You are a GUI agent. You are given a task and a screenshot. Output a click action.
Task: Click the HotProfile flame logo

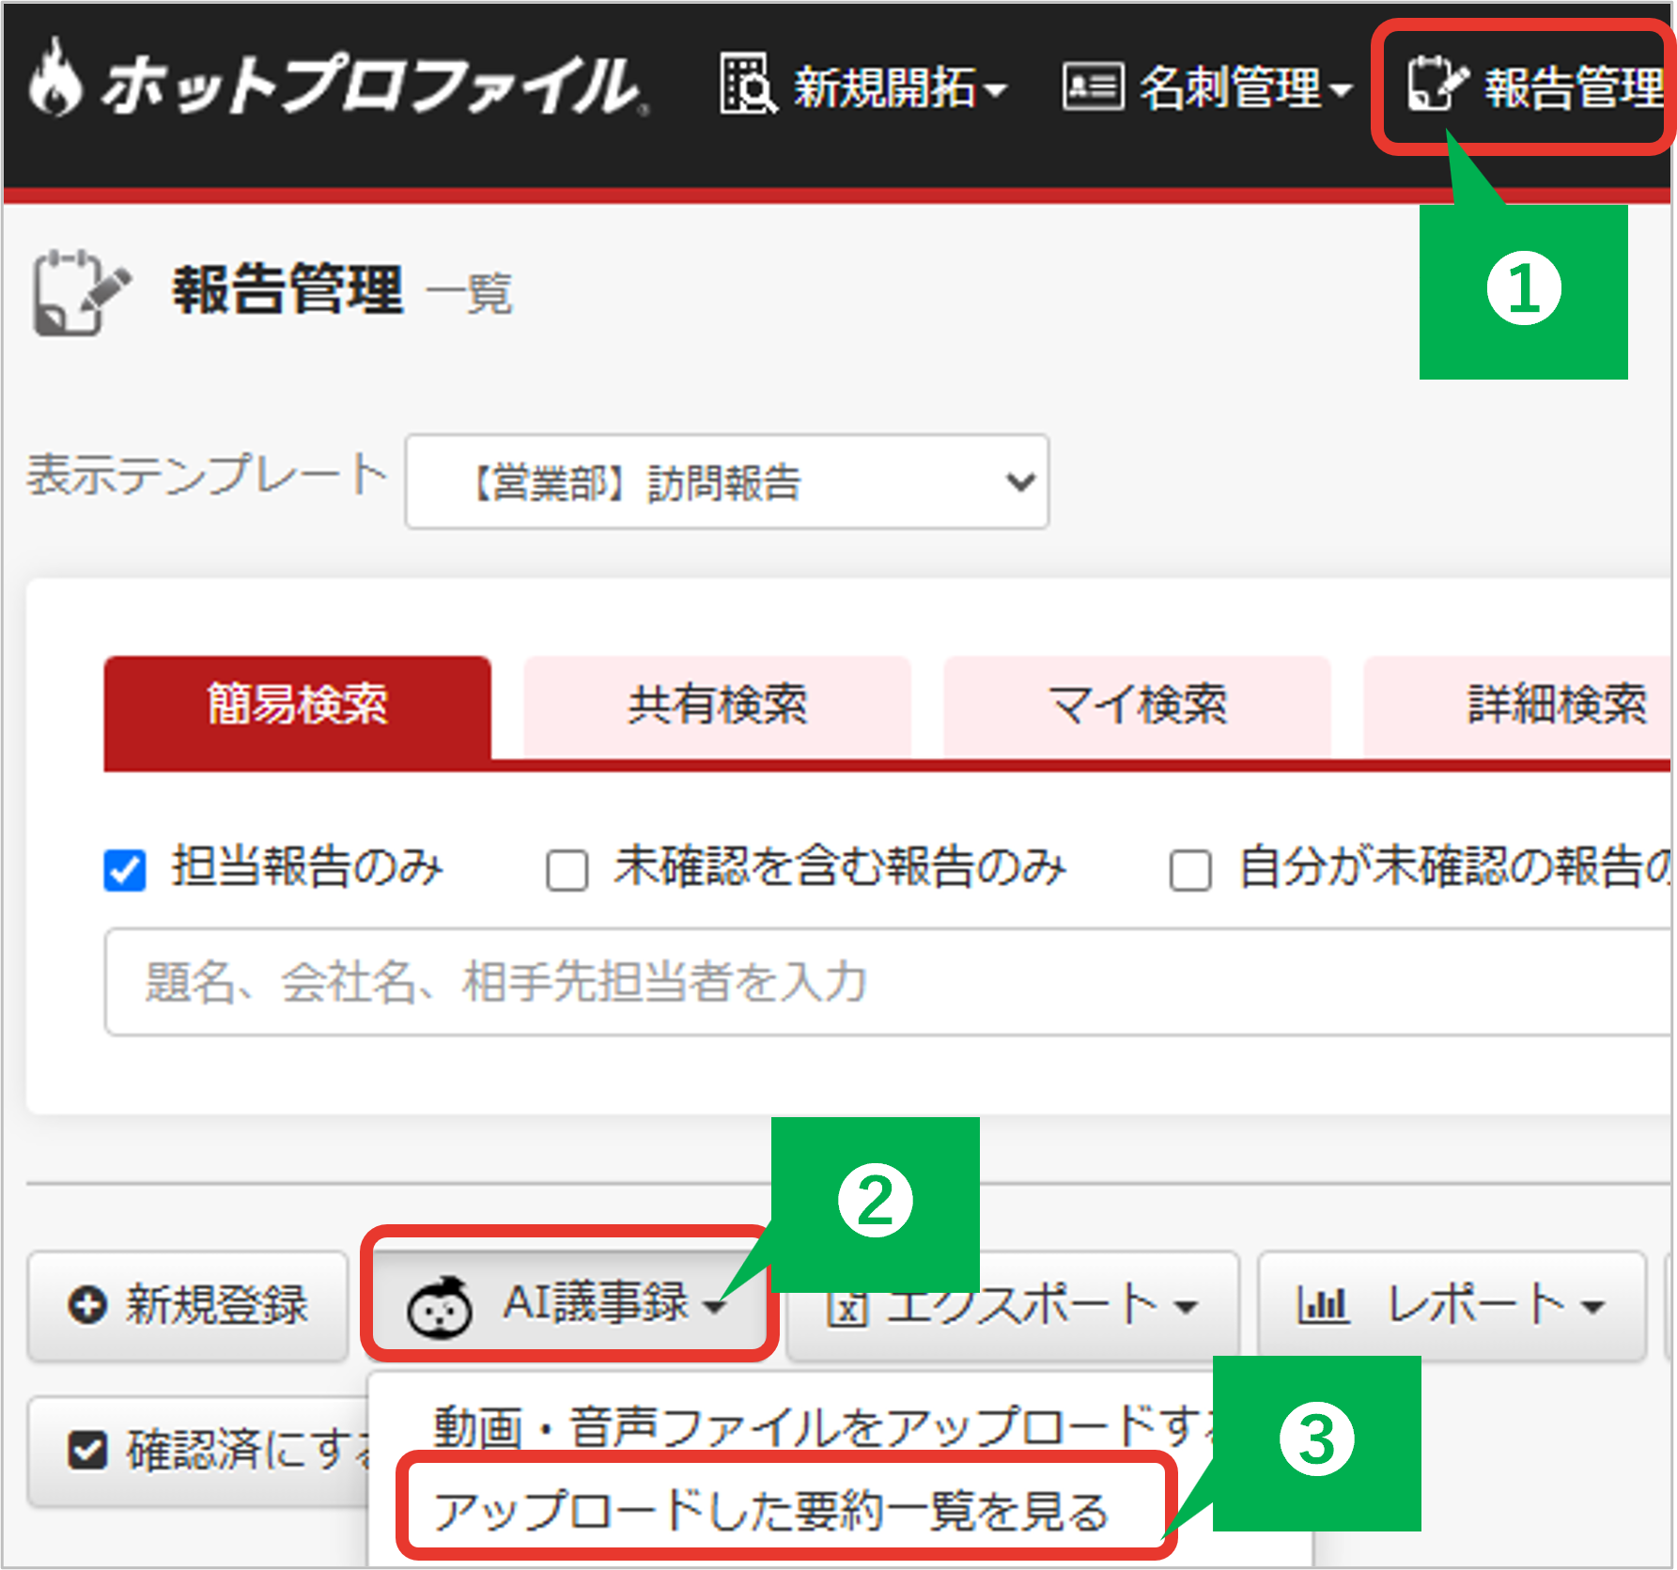point(54,81)
